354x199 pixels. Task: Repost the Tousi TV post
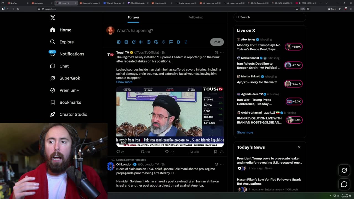145,152
